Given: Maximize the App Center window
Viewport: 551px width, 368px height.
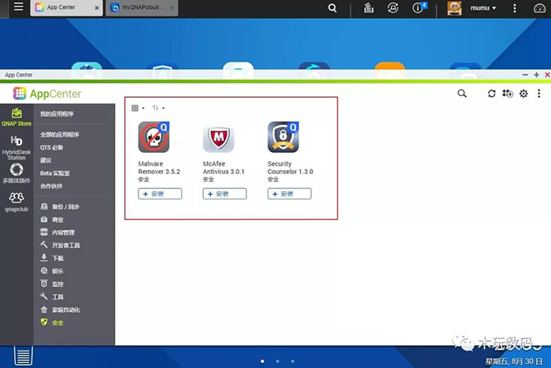Looking at the screenshot, I should [x=536, y=75].
